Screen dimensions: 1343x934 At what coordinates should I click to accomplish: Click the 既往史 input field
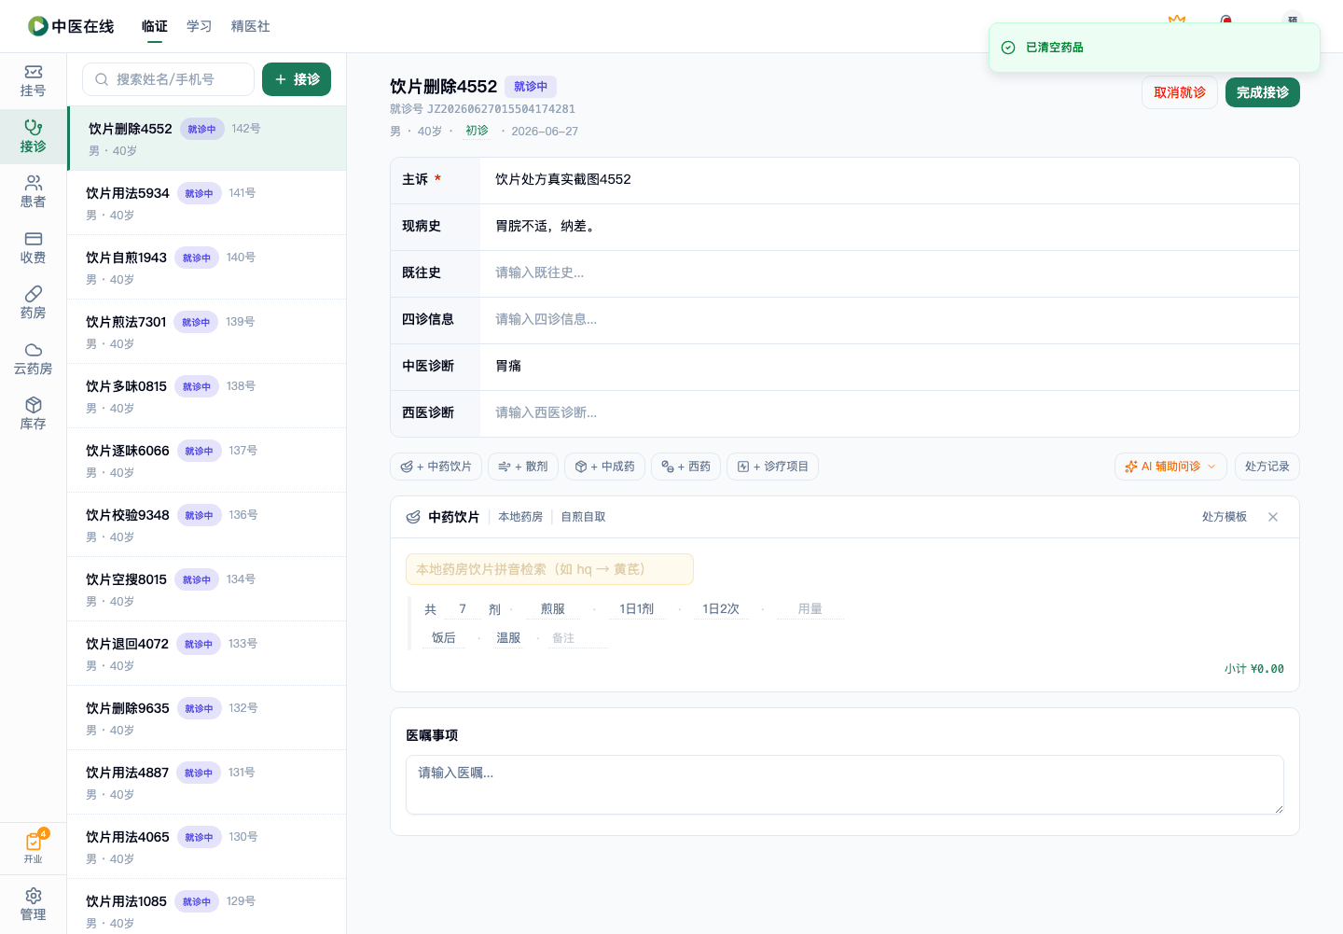coord(889,273)
